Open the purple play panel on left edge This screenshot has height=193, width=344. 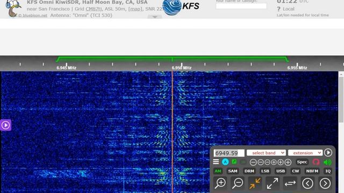(5, 125)
